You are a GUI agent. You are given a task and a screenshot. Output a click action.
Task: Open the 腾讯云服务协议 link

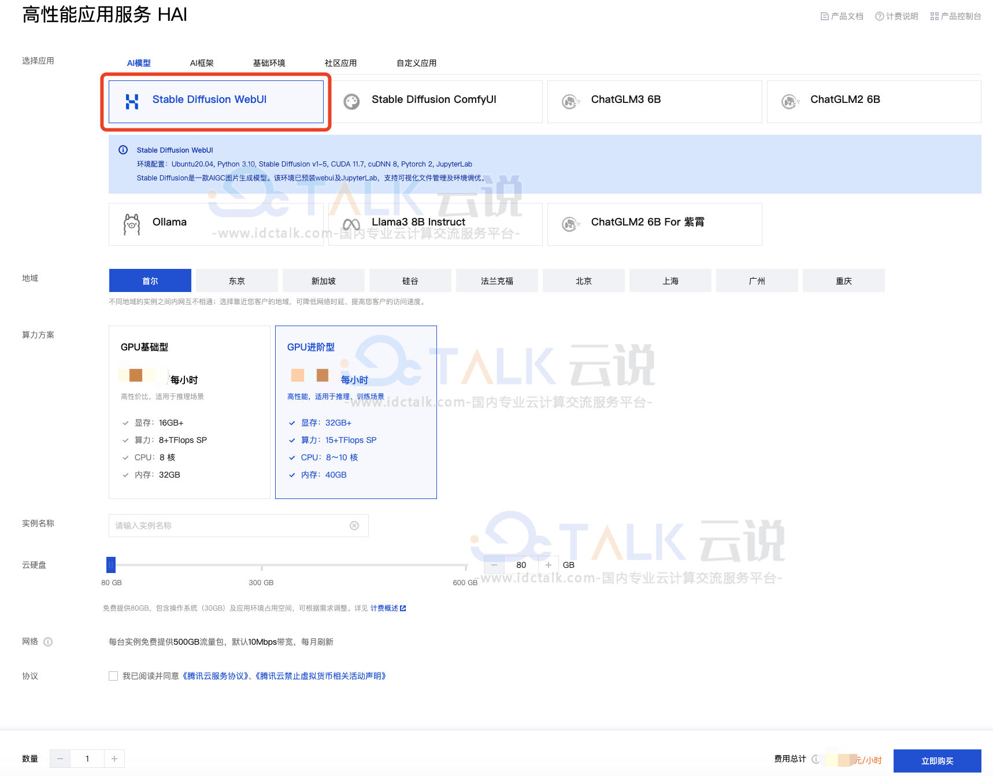pyautogui.click(x=217, y=676)
